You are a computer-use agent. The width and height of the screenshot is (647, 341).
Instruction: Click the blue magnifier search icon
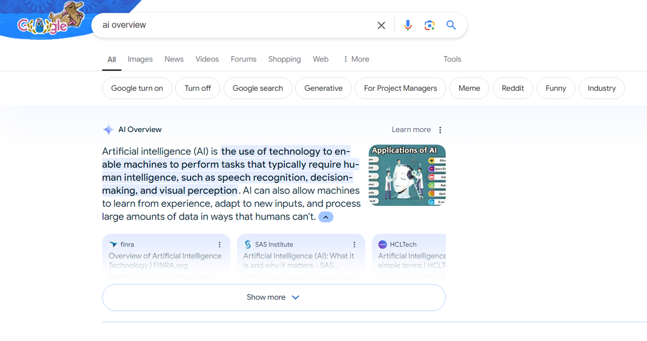pos(451,25)
